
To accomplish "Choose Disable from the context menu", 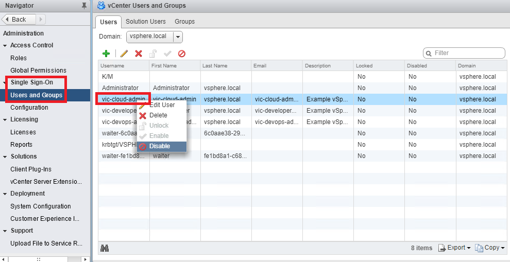I will [160, 146].
